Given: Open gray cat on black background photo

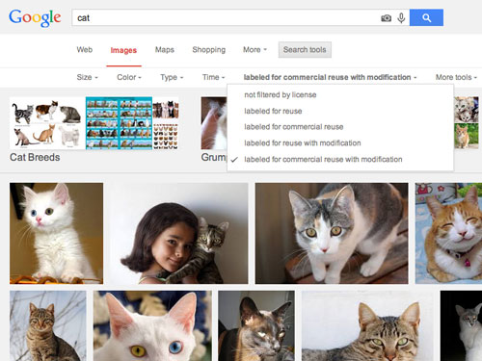Looking at the screenshot, I should (x=461, y=325).
